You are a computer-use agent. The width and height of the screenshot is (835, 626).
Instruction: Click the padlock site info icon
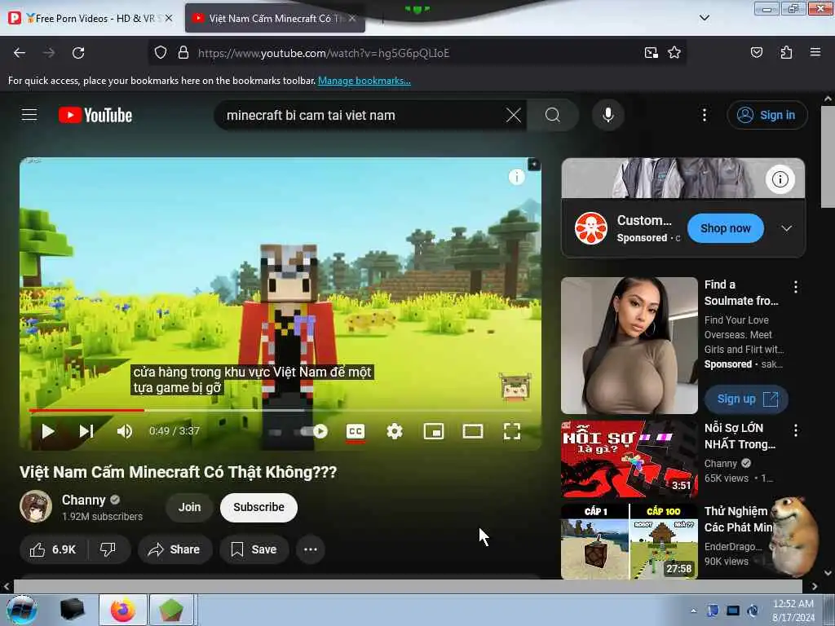(183, 53)
